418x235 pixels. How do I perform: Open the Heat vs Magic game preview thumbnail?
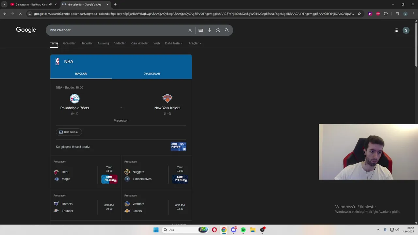[x=109, y=179]
